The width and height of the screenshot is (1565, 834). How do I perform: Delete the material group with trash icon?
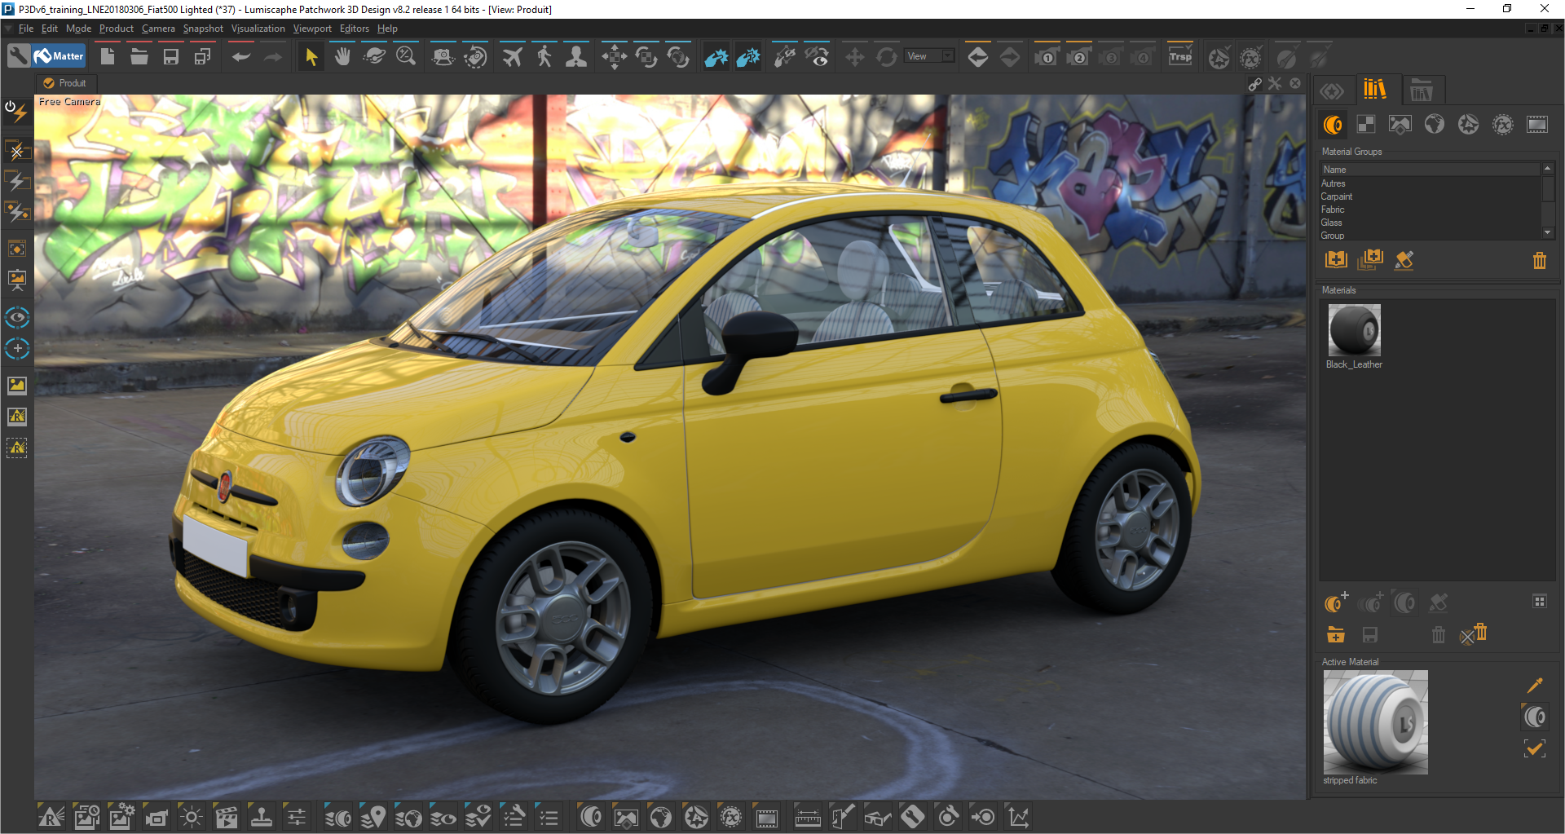1539,261
